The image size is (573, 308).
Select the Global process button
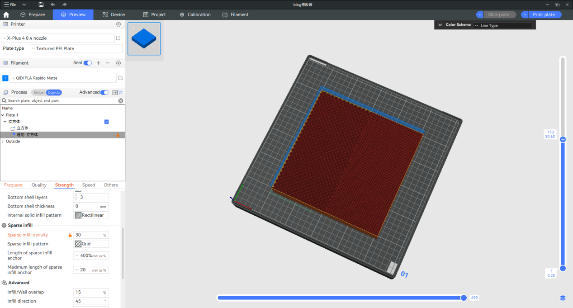[x=39, y=92]
